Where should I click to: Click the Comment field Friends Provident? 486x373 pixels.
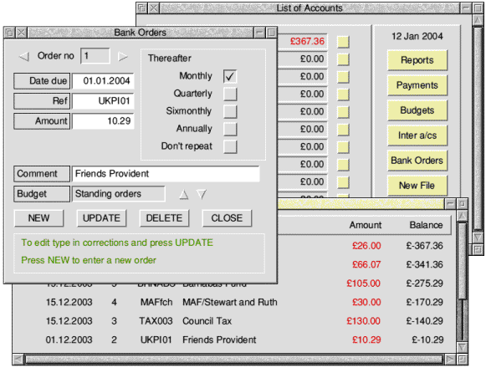coord(166,174)
